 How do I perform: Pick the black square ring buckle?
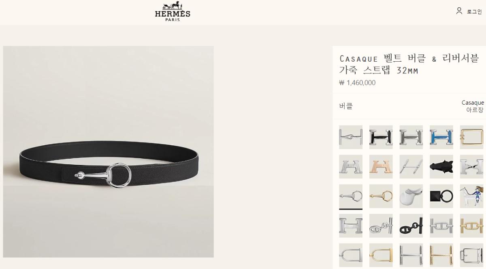click(x=441, y=196)
